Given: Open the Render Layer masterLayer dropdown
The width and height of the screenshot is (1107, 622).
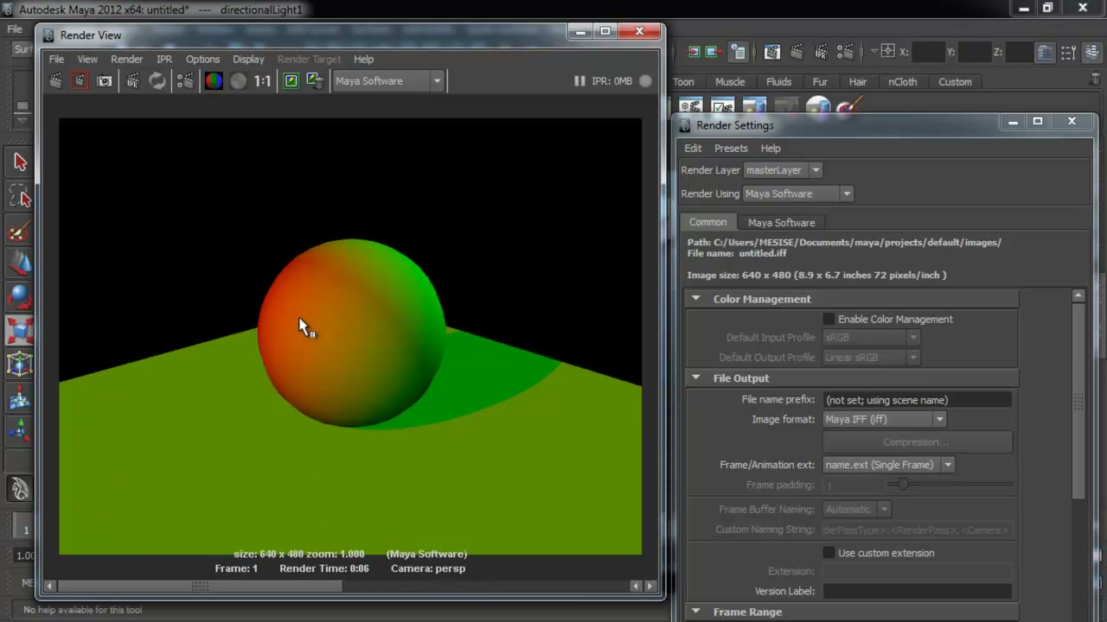Looking at the screenshot, I should pos(782,170).
